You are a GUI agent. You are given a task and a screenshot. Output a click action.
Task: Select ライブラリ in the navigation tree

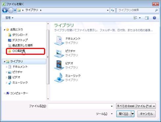point(16,61)
